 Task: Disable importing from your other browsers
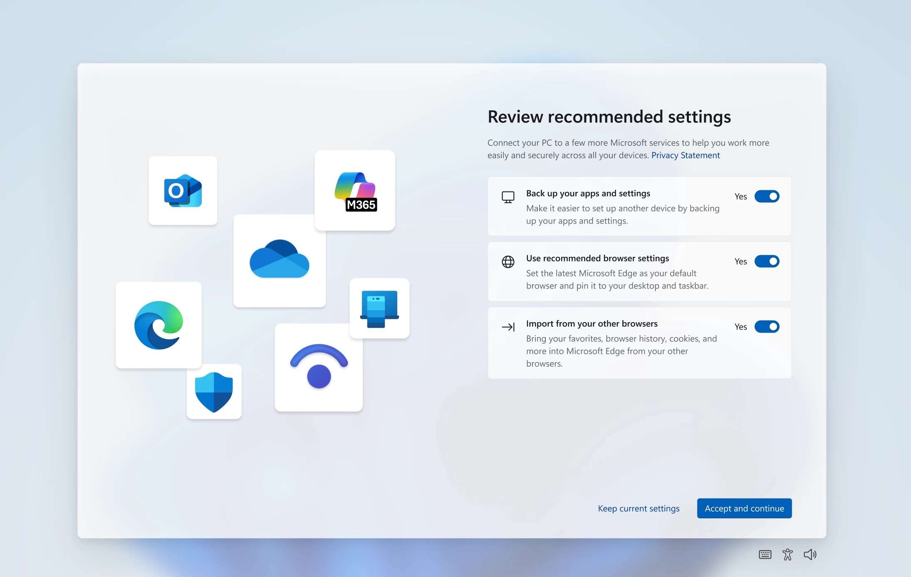coord(767,327)
